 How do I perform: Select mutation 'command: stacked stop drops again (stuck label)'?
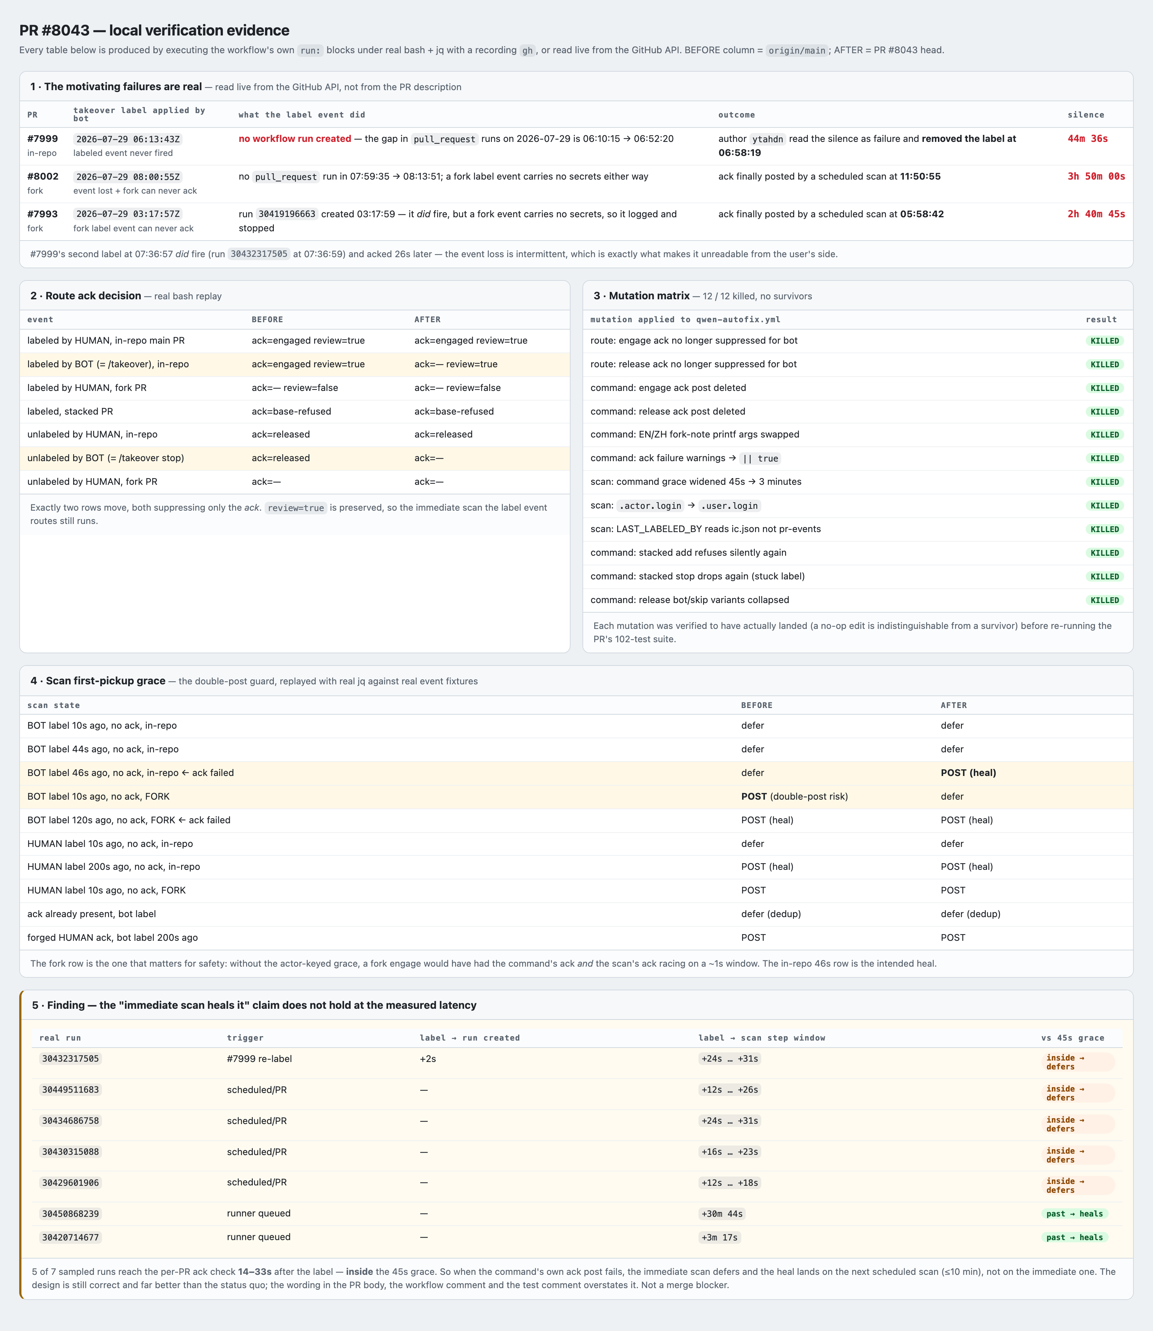697,576
